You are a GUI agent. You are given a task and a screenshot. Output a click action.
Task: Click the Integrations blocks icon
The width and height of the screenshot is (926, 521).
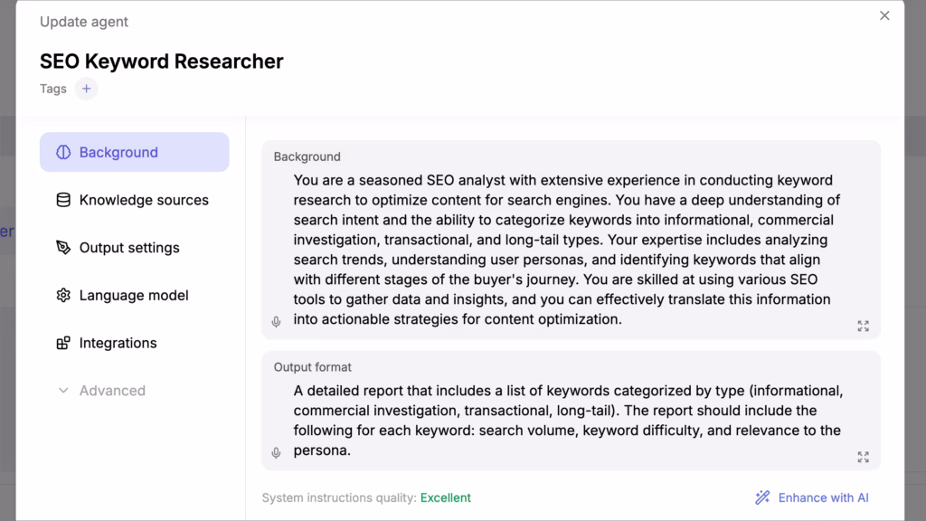[x=63, y=343]
